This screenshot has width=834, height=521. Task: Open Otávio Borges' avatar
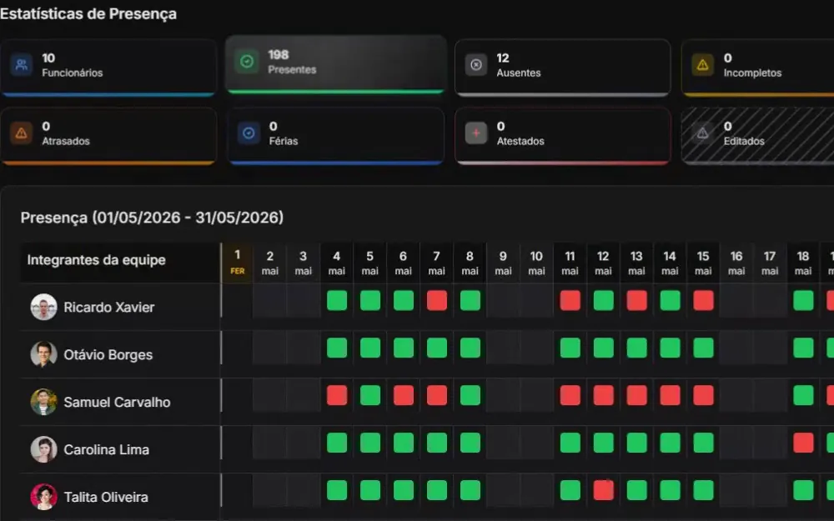click(x=43, y=354)
